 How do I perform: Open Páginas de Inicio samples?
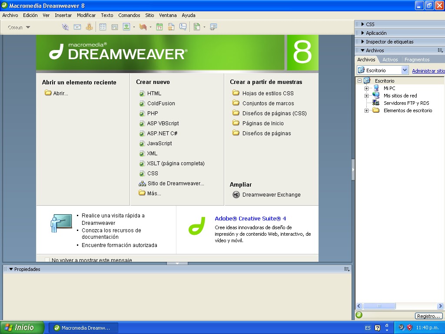[258, 123]
